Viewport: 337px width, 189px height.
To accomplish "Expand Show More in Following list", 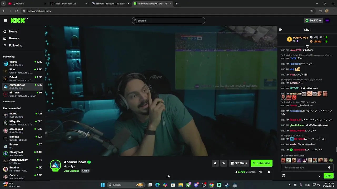I will coord(9,102).
